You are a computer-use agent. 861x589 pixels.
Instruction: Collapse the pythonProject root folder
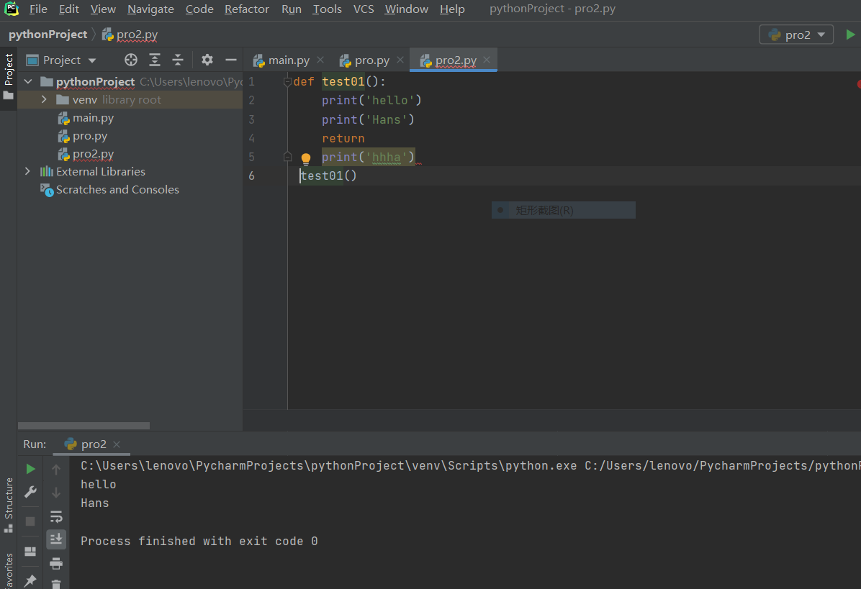click(28, 82)
